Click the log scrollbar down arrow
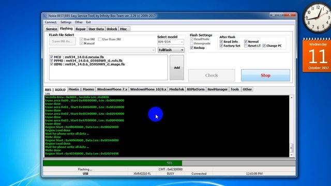The height and width of the screenshot is (186, 331). pos(292,155)
